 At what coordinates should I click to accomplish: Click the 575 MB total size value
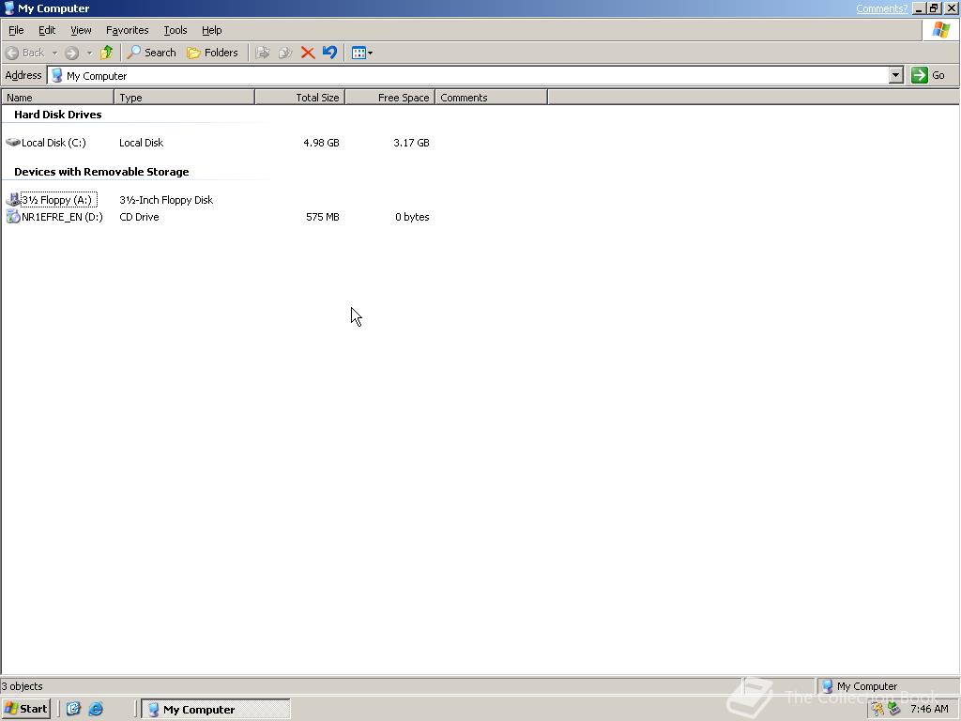click(x=323, y=217)
